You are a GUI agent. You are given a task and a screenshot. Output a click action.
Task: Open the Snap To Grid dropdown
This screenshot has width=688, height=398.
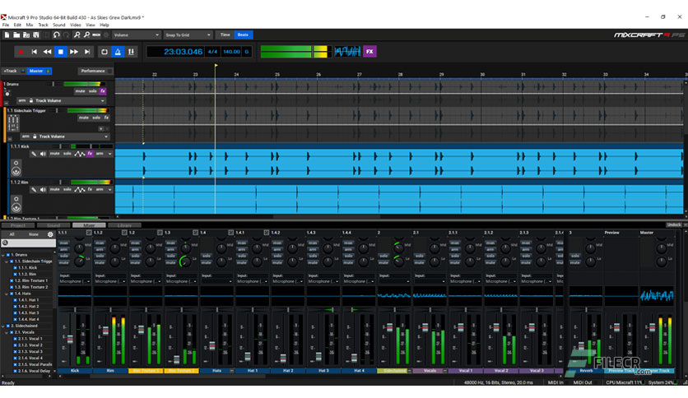click(x=188, y=35)
